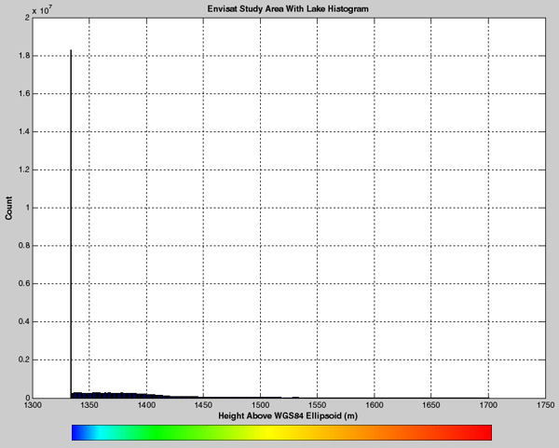Select the low histogram bars near 1375
559x448 pixels.
(x=117, y=395)
